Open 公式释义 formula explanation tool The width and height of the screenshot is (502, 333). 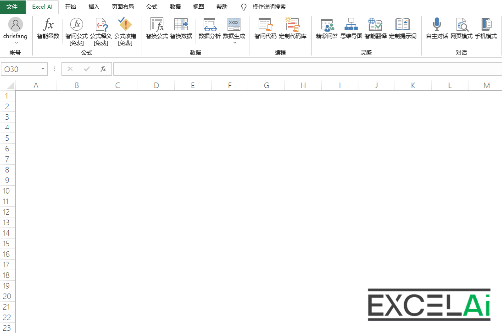click(101, 32)
